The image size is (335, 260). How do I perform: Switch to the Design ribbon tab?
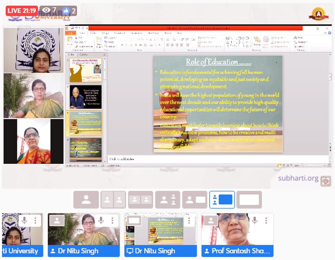(x=105, y=33)
